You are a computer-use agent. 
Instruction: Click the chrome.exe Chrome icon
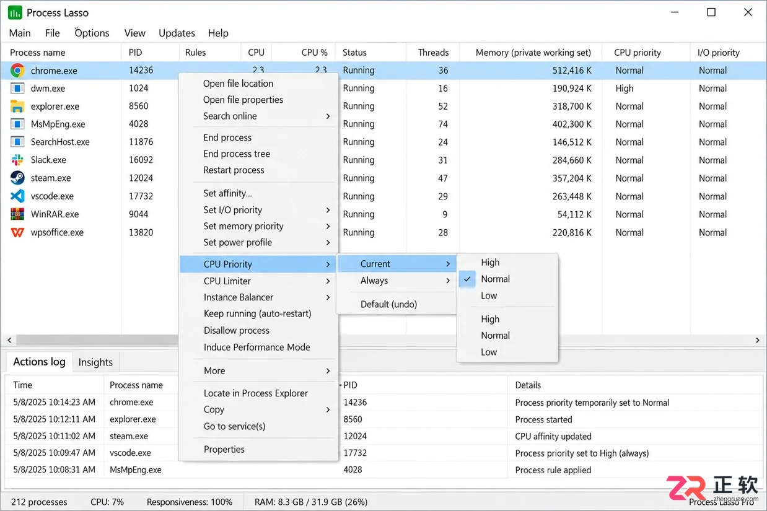click(17, 71)
